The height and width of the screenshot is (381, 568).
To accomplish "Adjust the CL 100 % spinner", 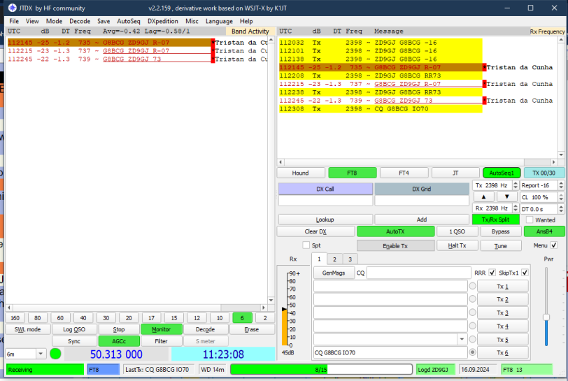I will (561, 197).
